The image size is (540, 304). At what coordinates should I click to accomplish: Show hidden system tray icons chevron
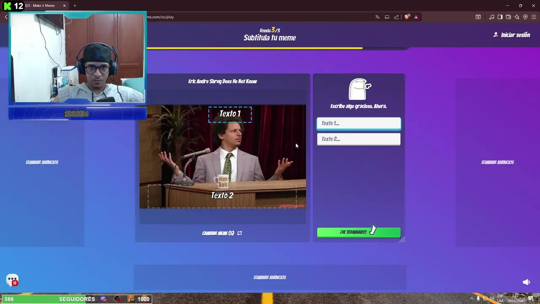471,299
